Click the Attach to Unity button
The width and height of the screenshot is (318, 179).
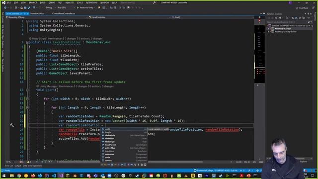coord(85,8)
